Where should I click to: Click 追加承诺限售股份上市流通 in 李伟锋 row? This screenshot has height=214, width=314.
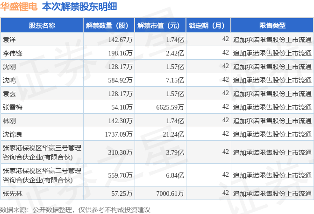coord(272,53)
